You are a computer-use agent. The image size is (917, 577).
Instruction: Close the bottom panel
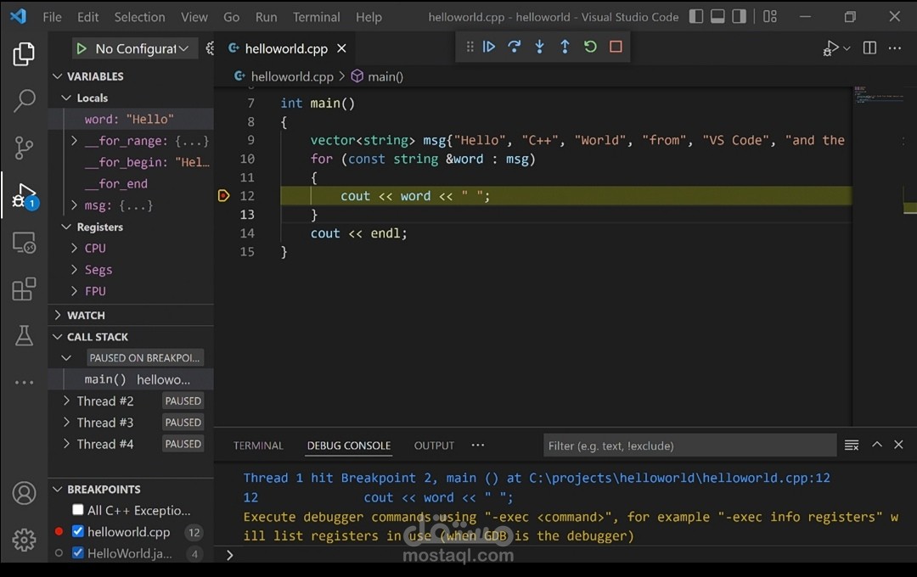(x=898, y=445)
